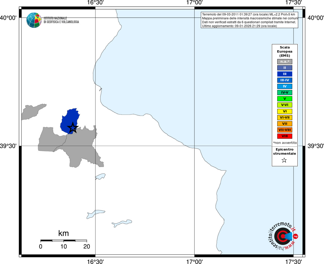
Task: Select the IV-V green legend swatch
Action: click(x=285, y=93)
